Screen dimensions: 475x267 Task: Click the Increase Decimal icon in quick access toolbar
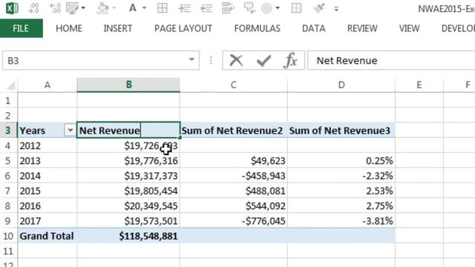coord(55,8)
